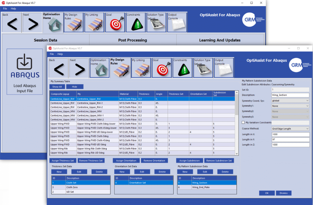The image size is (313, 205).
Task: Click Load Abaqus Input File icon
Action: click(24, 71)
